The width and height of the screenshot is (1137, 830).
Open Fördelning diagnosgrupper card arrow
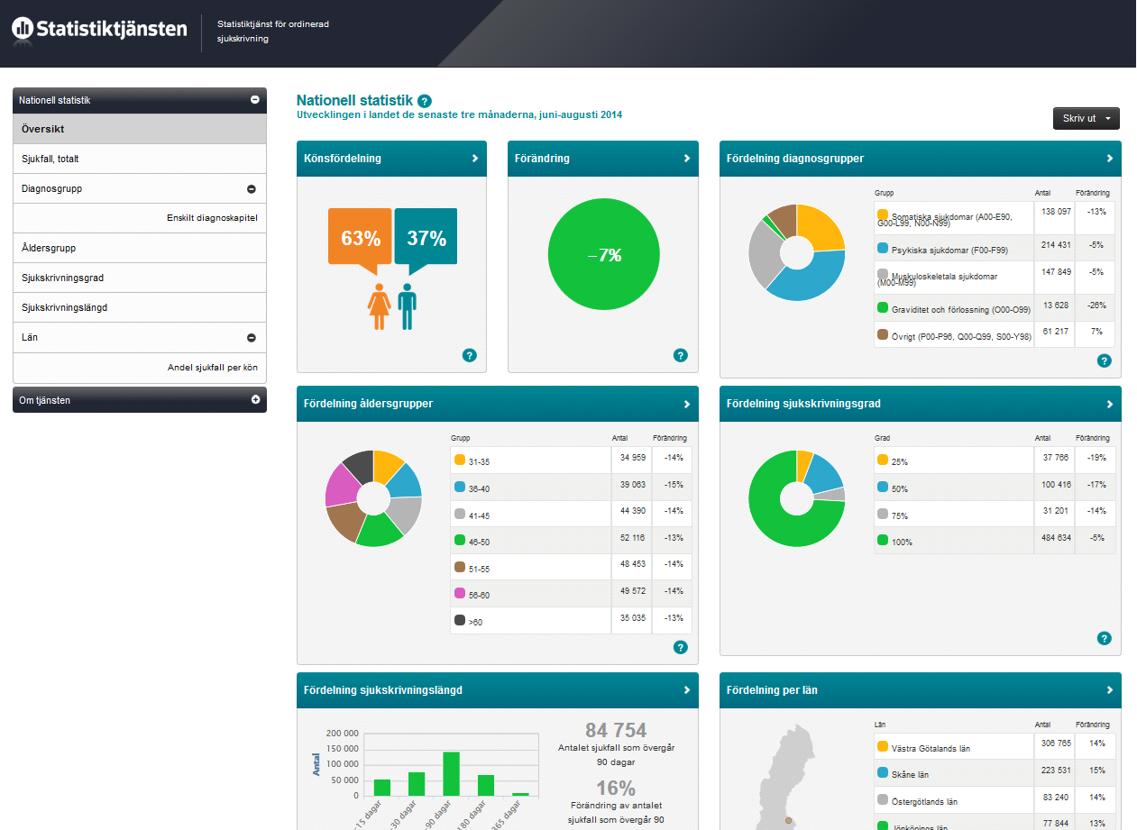coord(1110,159)
